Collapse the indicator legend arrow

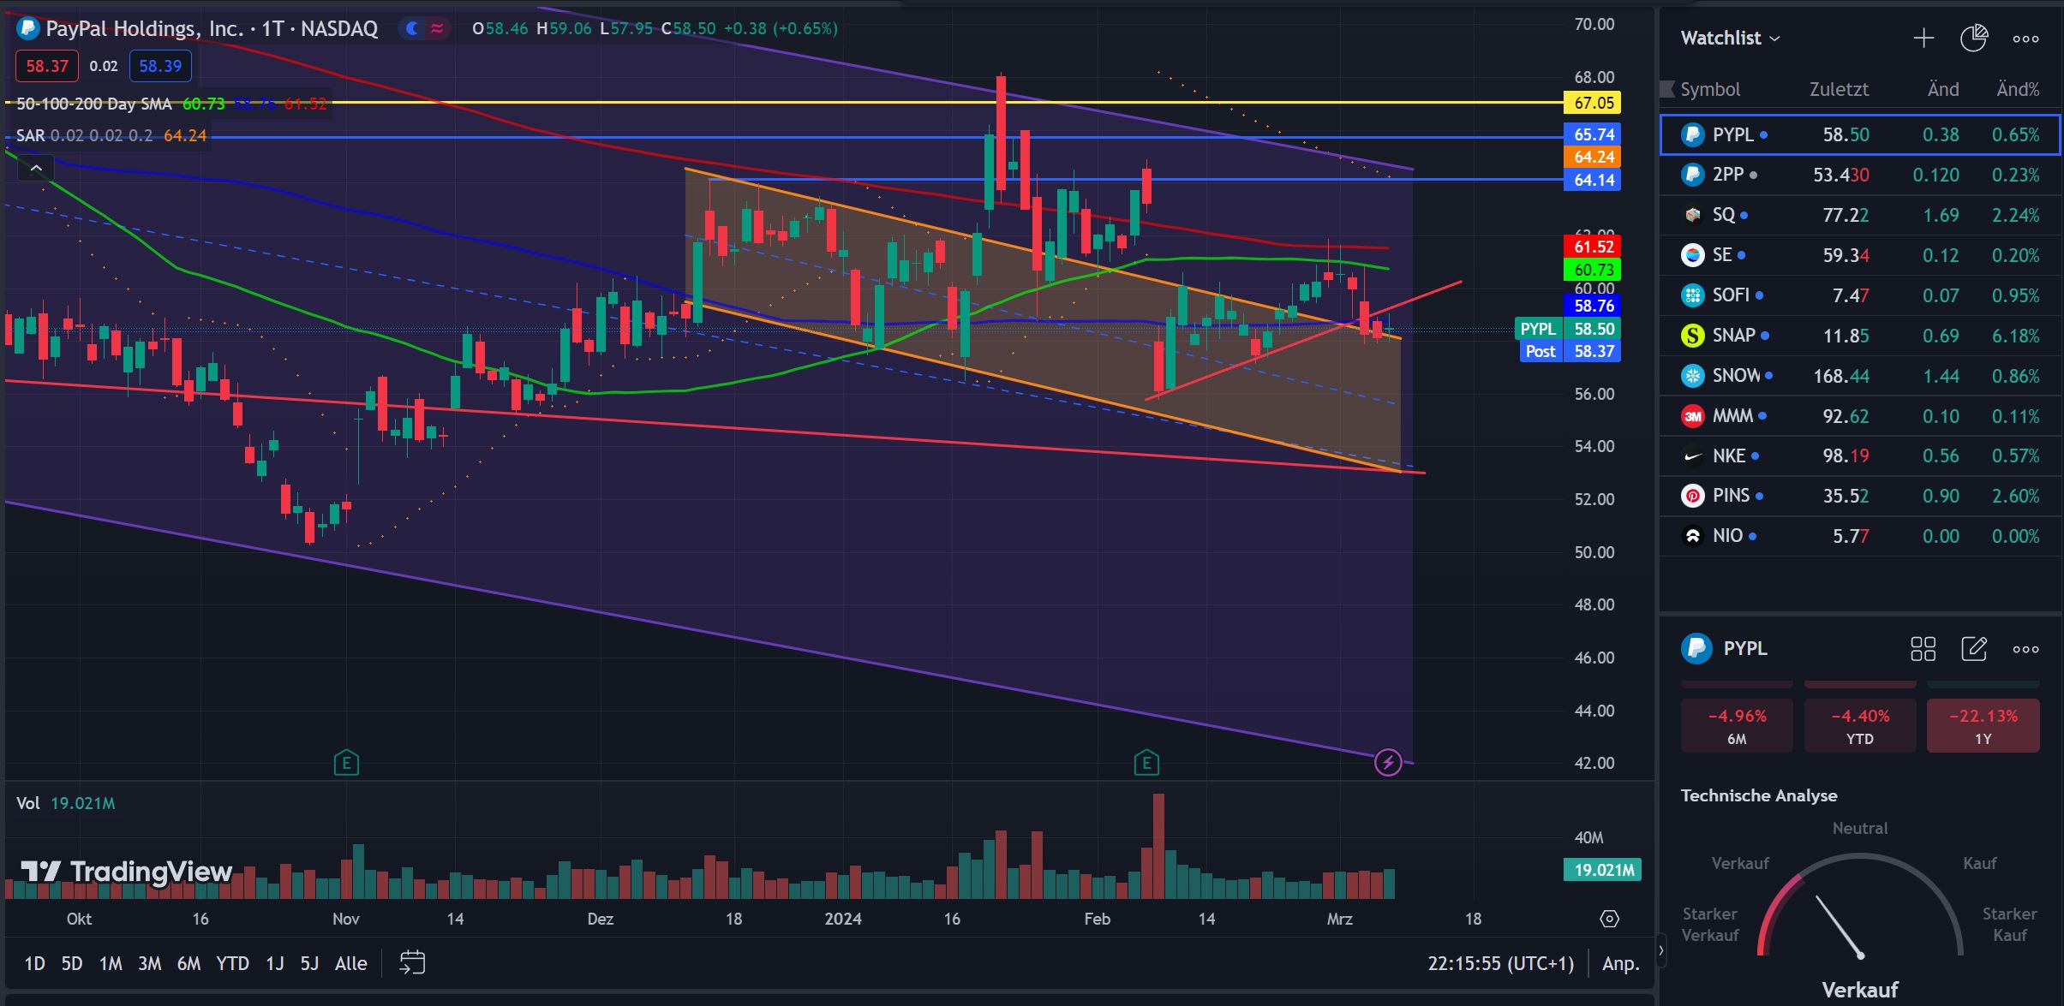(36, 169)
